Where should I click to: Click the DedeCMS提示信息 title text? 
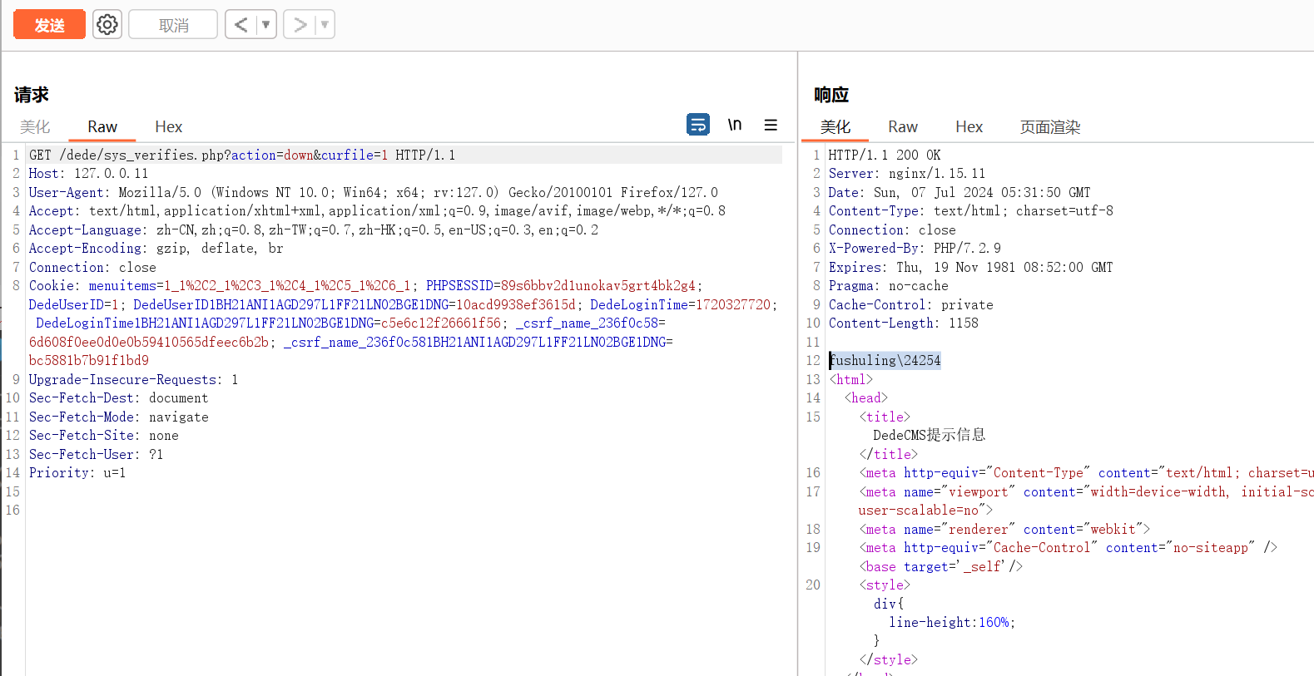[929, 435]
